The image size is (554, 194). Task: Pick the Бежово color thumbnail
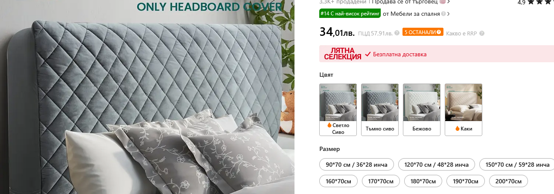click(421, 110)
